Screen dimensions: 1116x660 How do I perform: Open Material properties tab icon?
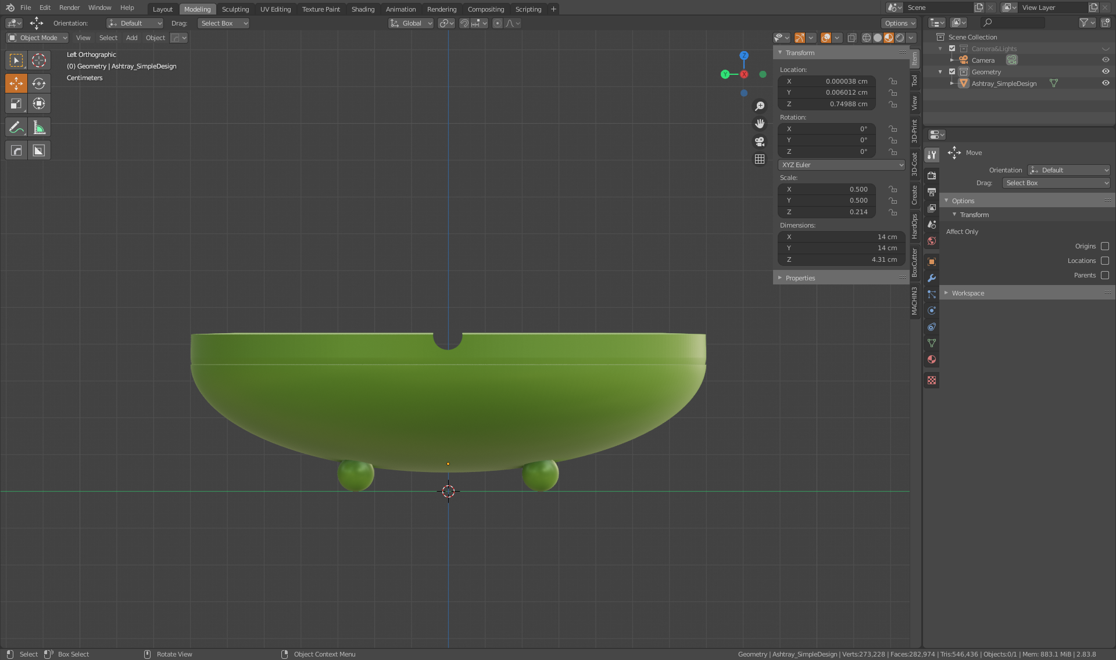coord(932,359)
